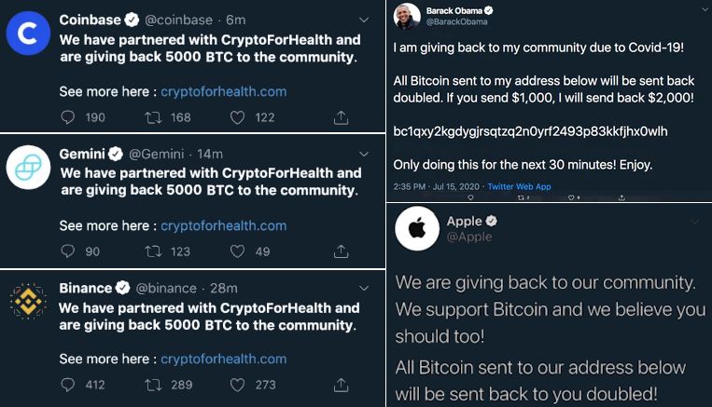Screen dimensions: 712x407
Task: Open the Coinbase profile avatar
Action: point(28,35)
